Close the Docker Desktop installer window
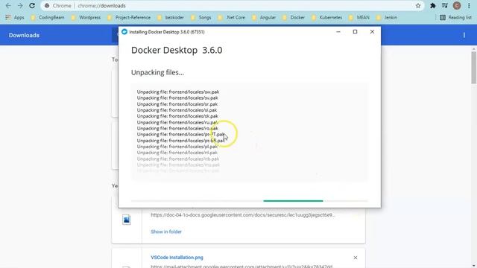 (x=372, y=31)
